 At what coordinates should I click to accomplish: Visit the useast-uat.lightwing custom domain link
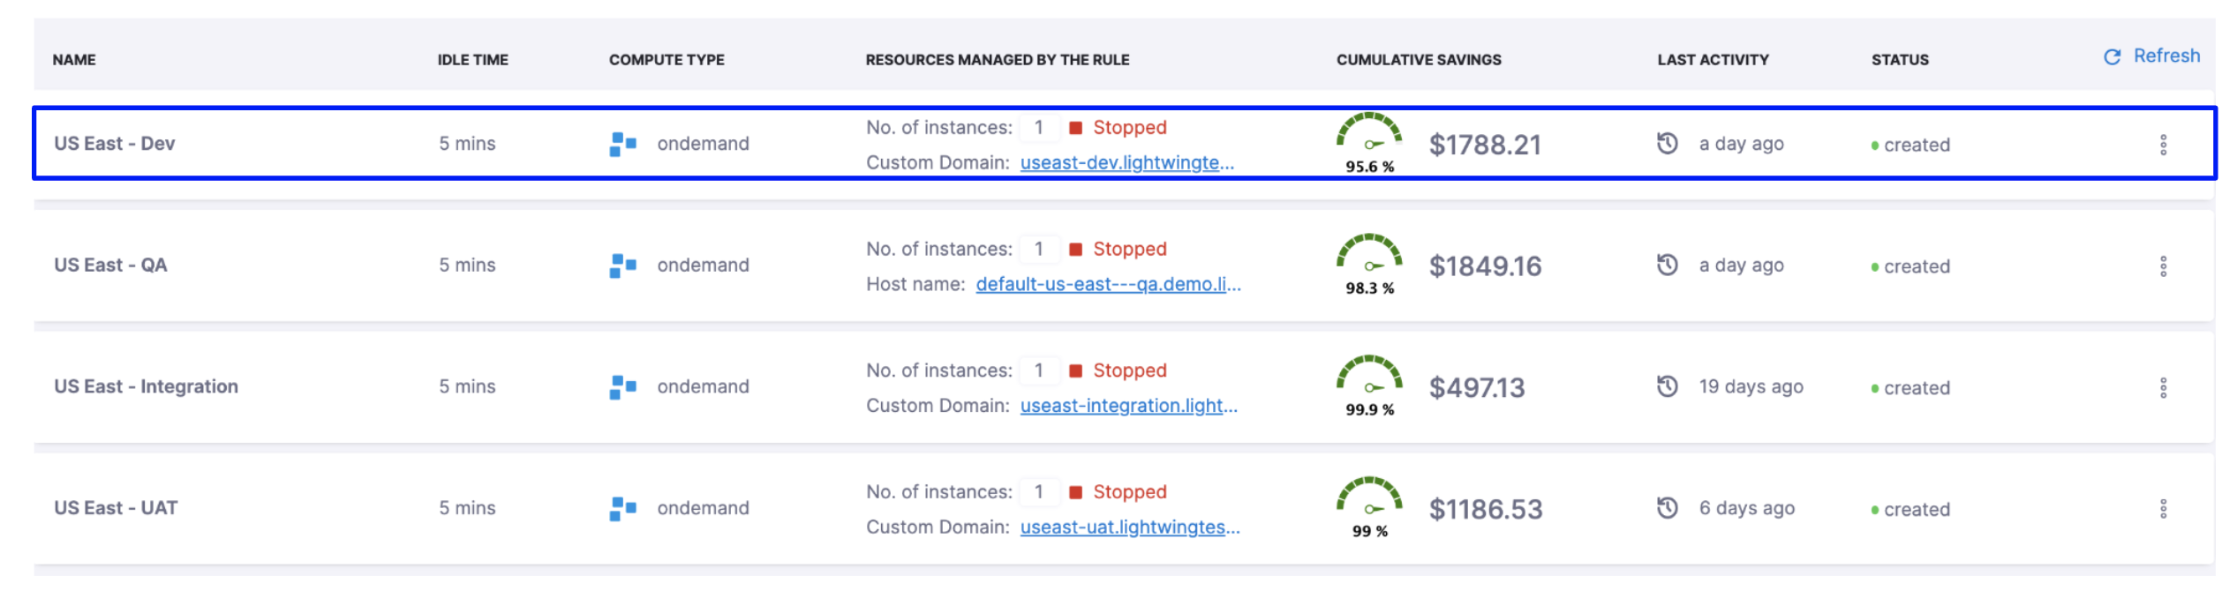1129,527
